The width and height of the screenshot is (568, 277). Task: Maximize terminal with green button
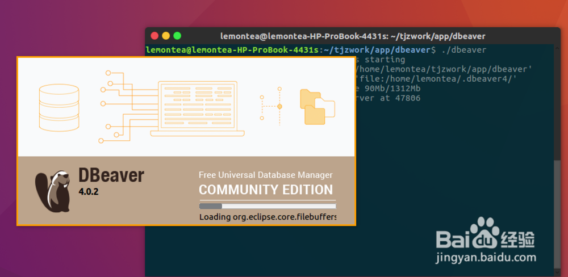point(177,36)
